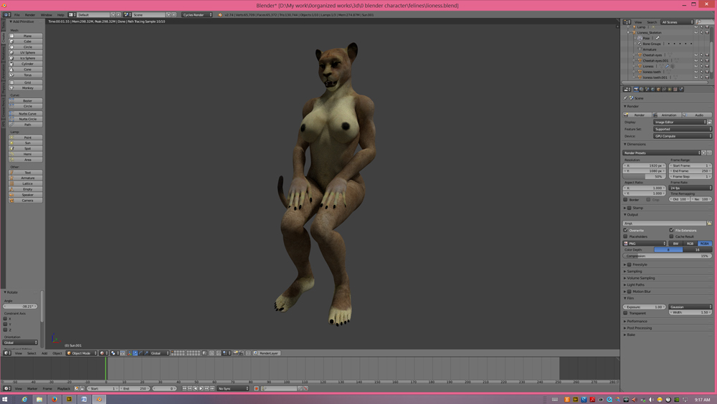
Task: Open the Device dropdown showing GPU Compute
Action: tap(682, 136)
